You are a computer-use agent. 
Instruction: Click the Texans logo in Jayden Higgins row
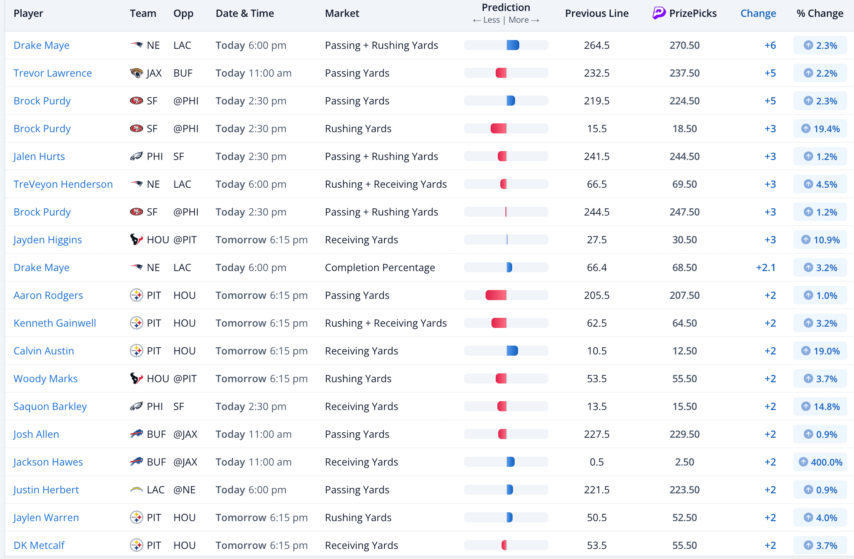click(x=136, y=240)
